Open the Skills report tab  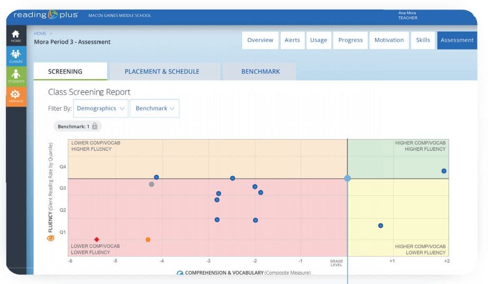[423, 40]
